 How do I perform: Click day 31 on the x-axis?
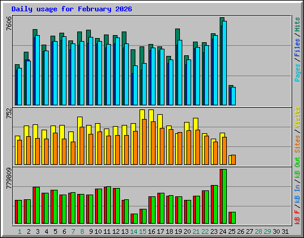click(285, 231)
